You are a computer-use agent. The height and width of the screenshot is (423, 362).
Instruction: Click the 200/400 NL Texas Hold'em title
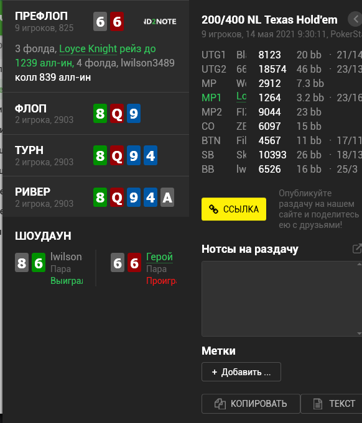tap(269, 20)
